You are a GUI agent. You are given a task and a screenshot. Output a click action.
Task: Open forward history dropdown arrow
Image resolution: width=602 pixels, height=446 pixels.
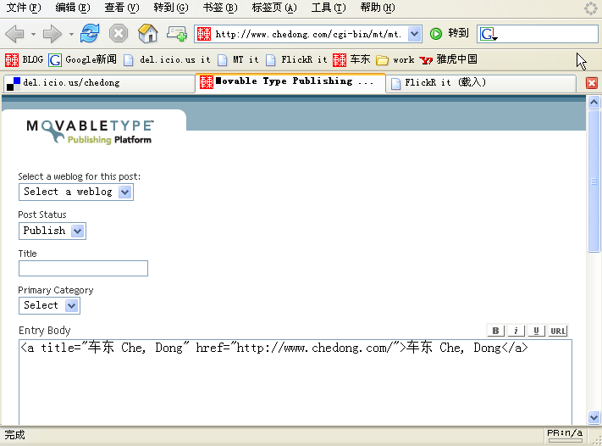[71, 34]
